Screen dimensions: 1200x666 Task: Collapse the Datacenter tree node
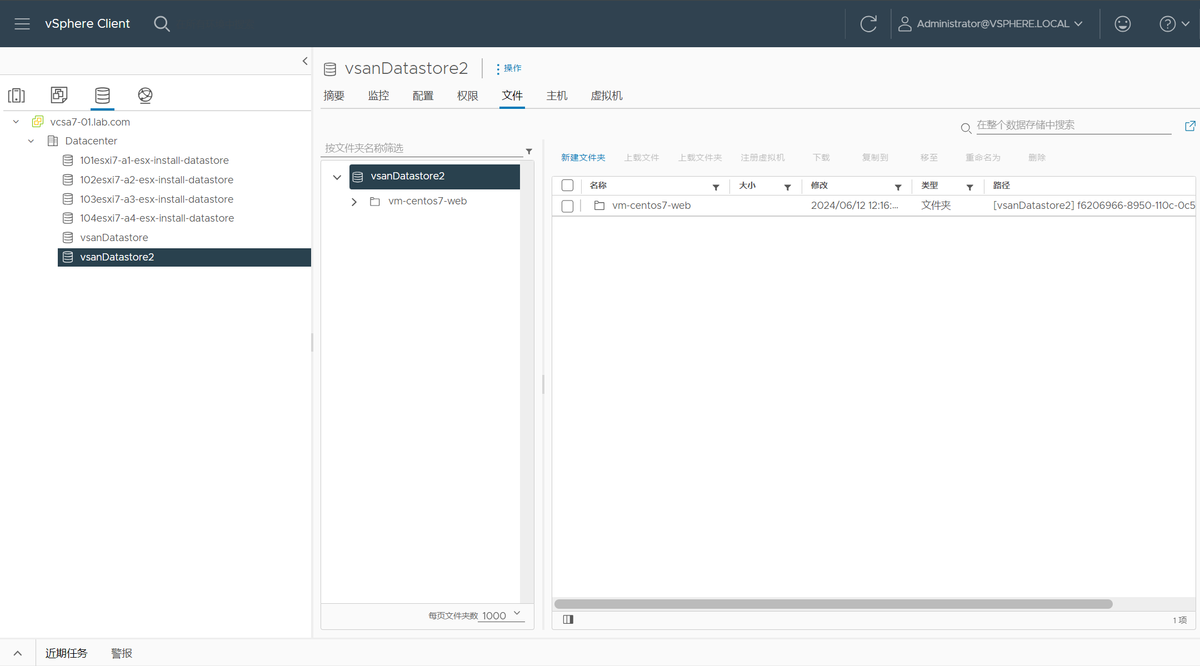point(31,141)
